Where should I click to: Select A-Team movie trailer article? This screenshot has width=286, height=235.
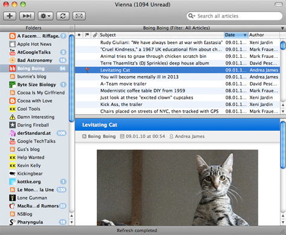pyautogui.click(x=178, y=84)
